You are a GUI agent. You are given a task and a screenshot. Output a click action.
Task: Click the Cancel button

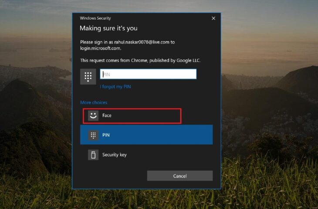[179, 176]
